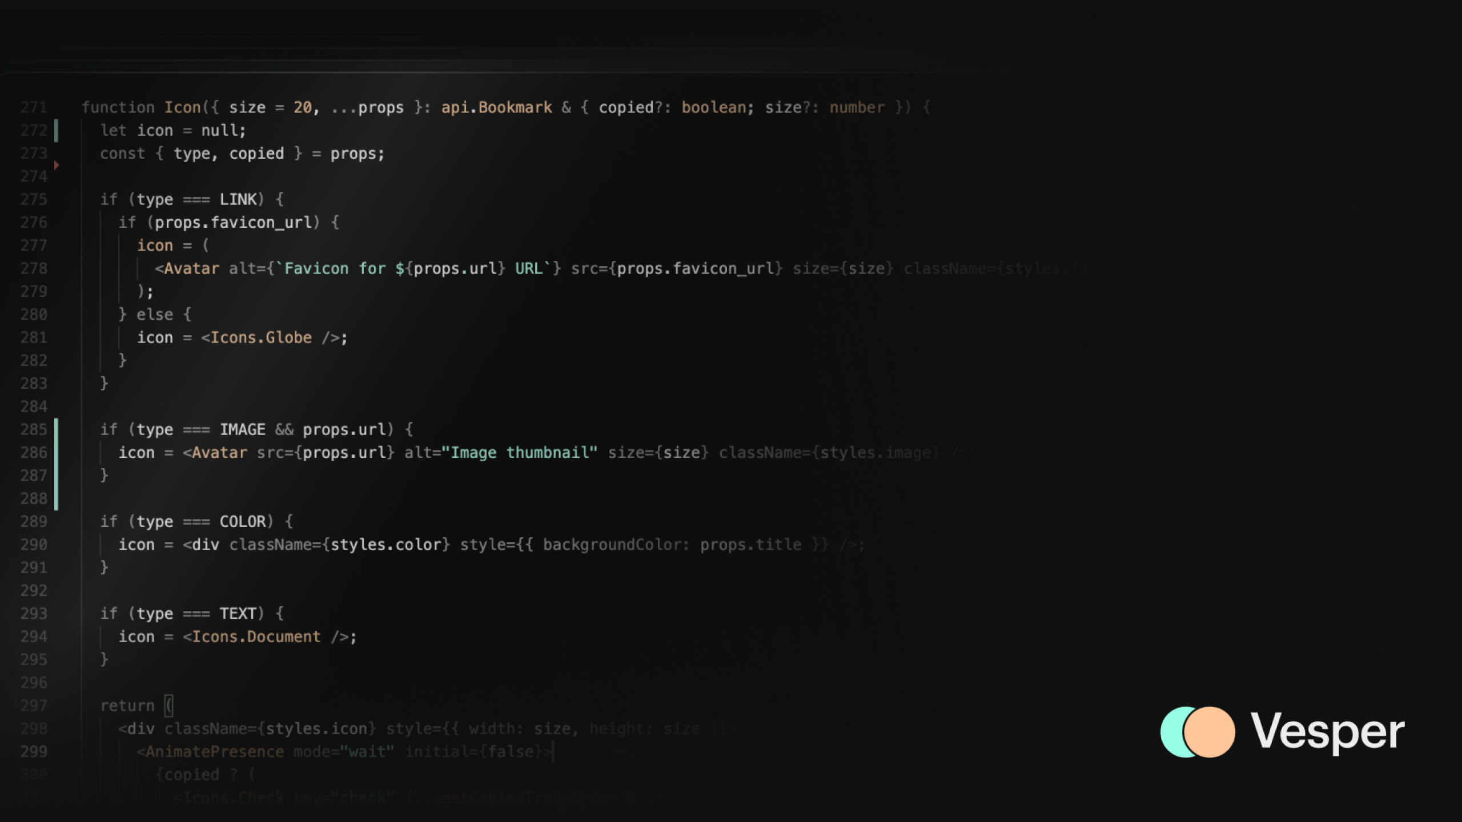Click the 'IMAGE' constant on line 285
1462x822 pixels.
[x=243, y=429]
